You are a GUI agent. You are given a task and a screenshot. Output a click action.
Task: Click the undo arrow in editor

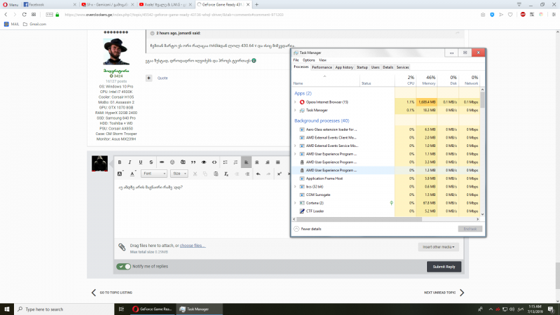[x=258, y=173]
